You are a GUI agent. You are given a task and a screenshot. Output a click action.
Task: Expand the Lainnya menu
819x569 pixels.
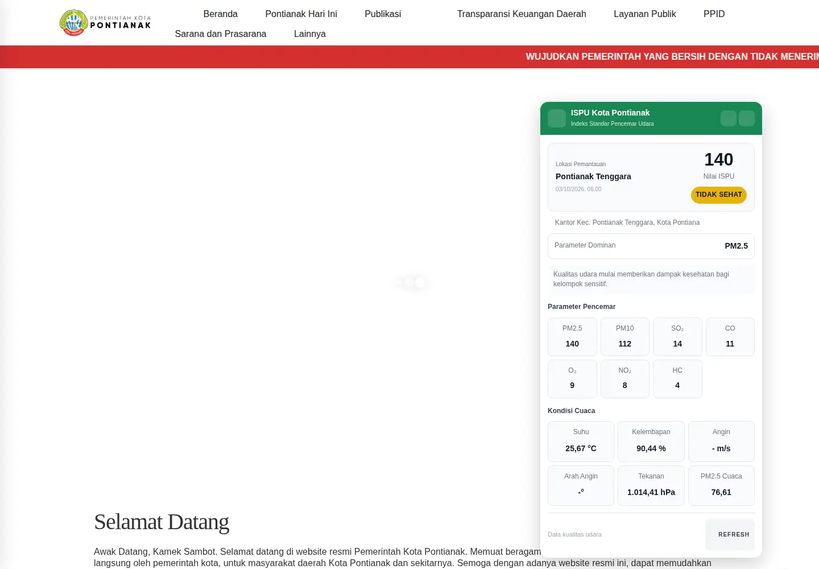click(x=310, y=34)
